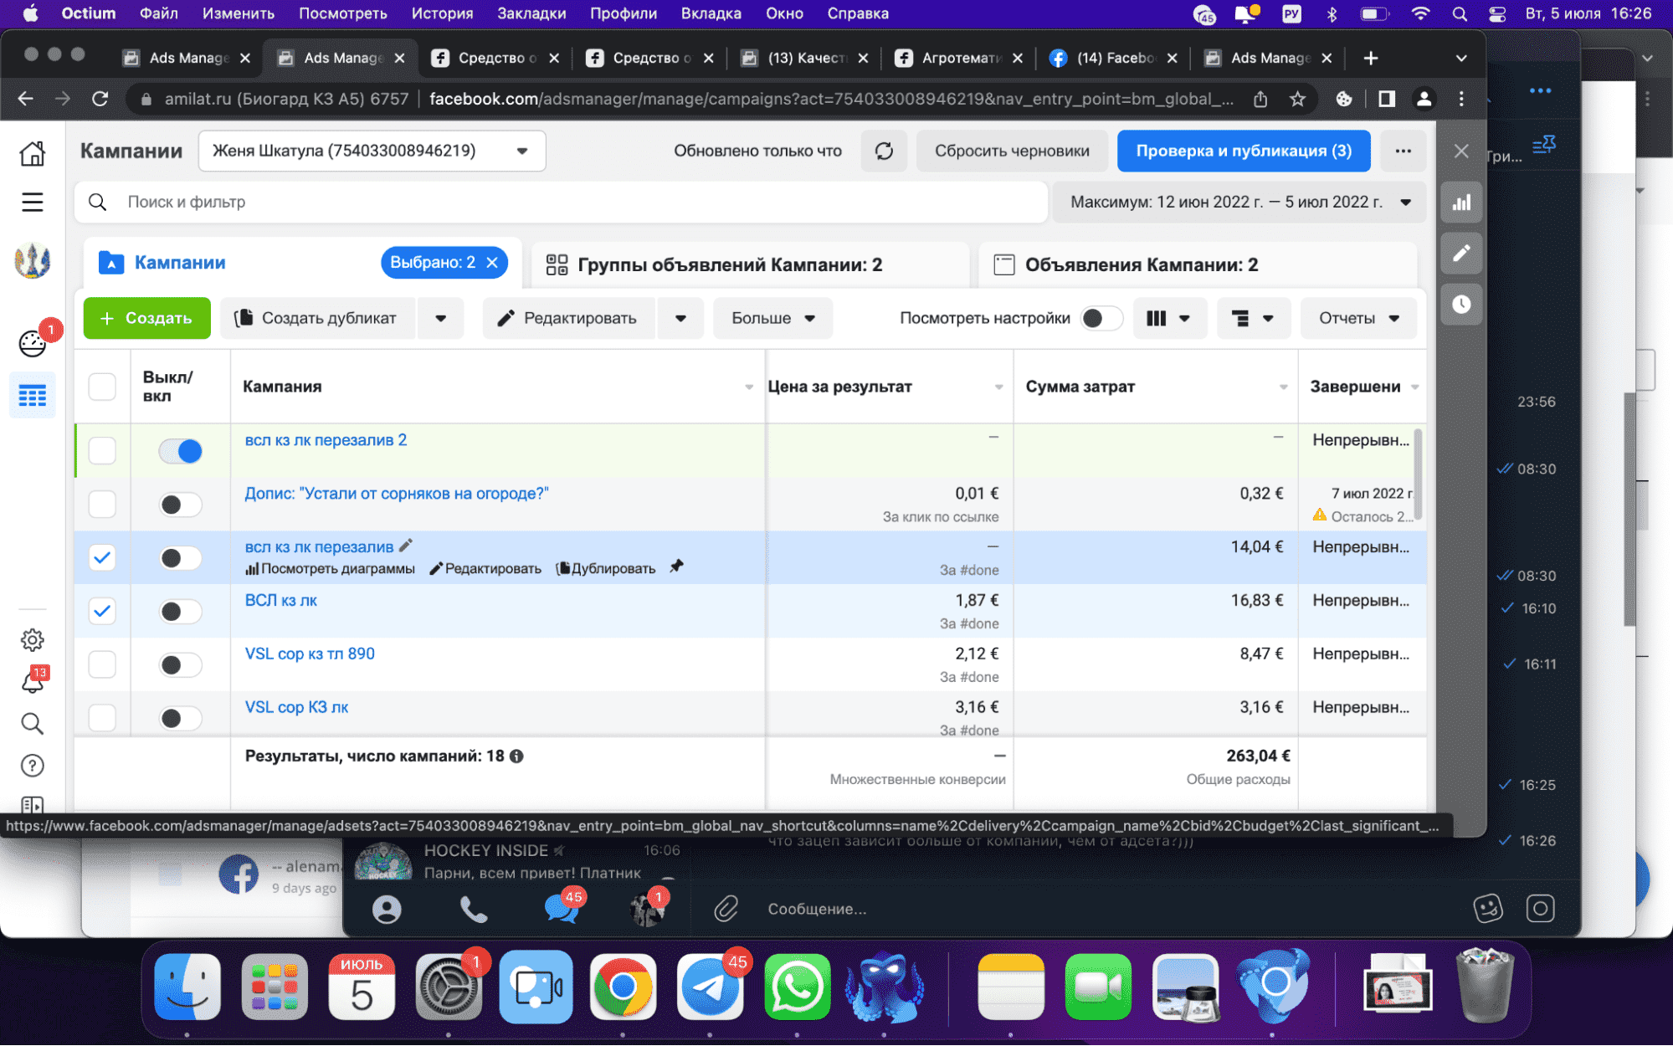
Task: Click the refresh data icon button
Action: (884, 151)
